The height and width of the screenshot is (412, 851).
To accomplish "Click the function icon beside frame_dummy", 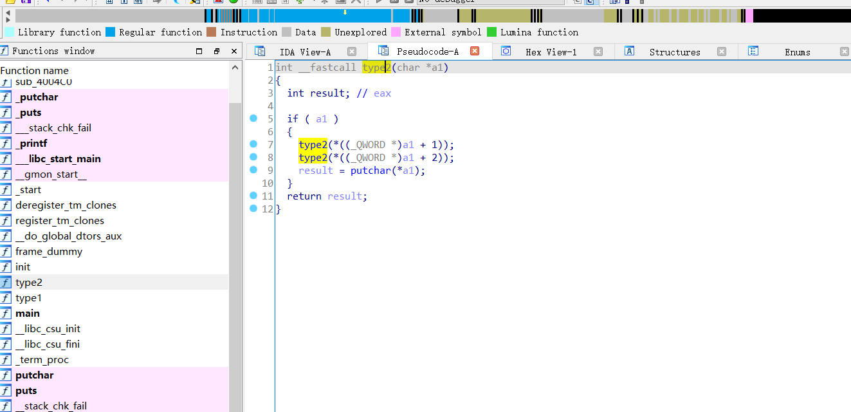I will [6, 252].
